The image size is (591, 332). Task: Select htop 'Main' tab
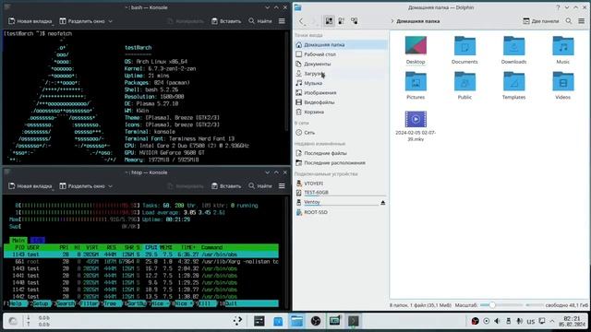tap(18, 240)
